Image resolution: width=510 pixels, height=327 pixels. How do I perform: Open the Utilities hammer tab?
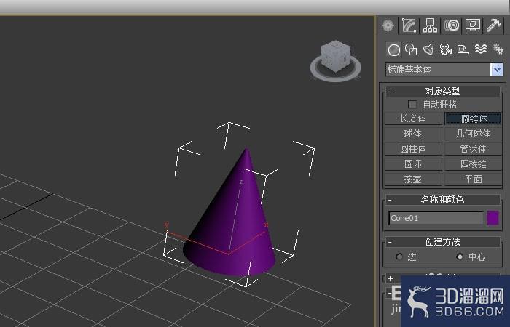[494, 25]
